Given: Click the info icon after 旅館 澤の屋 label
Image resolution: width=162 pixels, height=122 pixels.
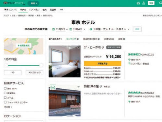Looking at the screenshot, I should click(109, 87).
